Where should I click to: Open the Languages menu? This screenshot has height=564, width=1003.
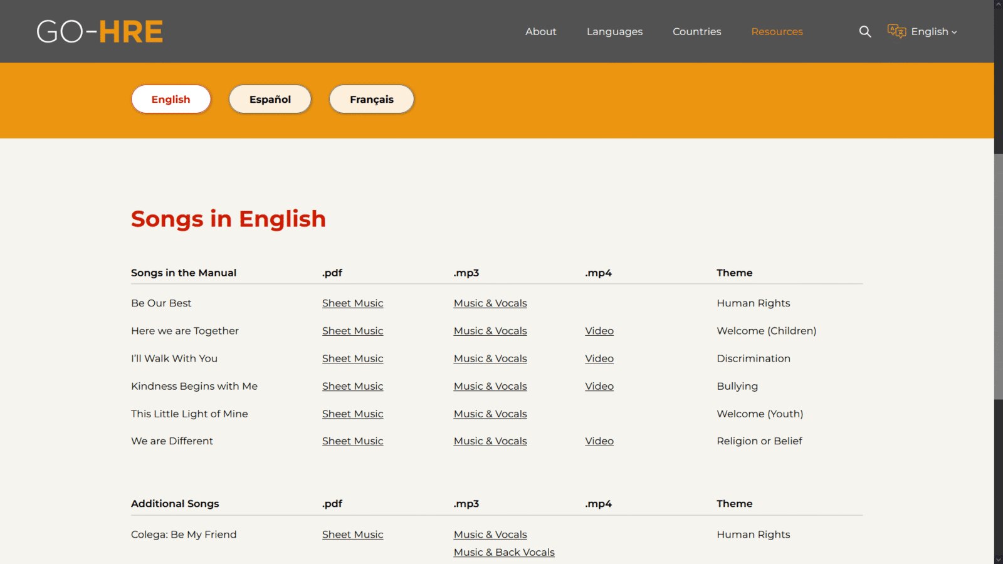[614, 31]
